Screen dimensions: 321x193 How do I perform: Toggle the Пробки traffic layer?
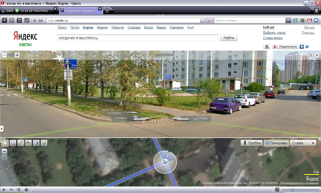[x=252, y=143]
